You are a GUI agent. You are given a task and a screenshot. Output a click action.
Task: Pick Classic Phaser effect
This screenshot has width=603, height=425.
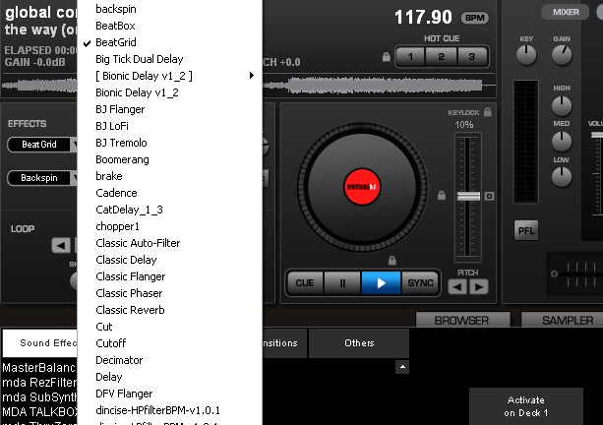point(169,293)
